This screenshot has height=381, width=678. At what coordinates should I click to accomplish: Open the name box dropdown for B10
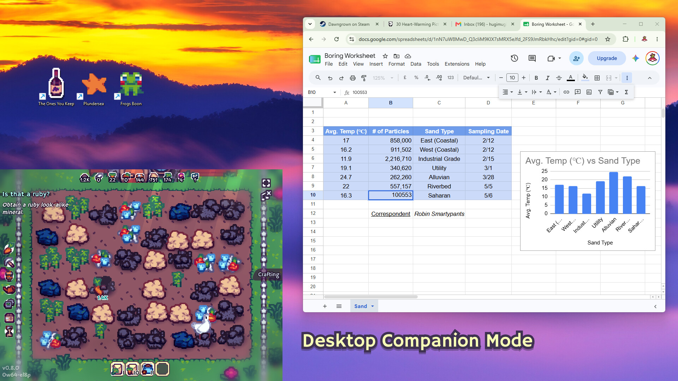(x=334, y=92)
